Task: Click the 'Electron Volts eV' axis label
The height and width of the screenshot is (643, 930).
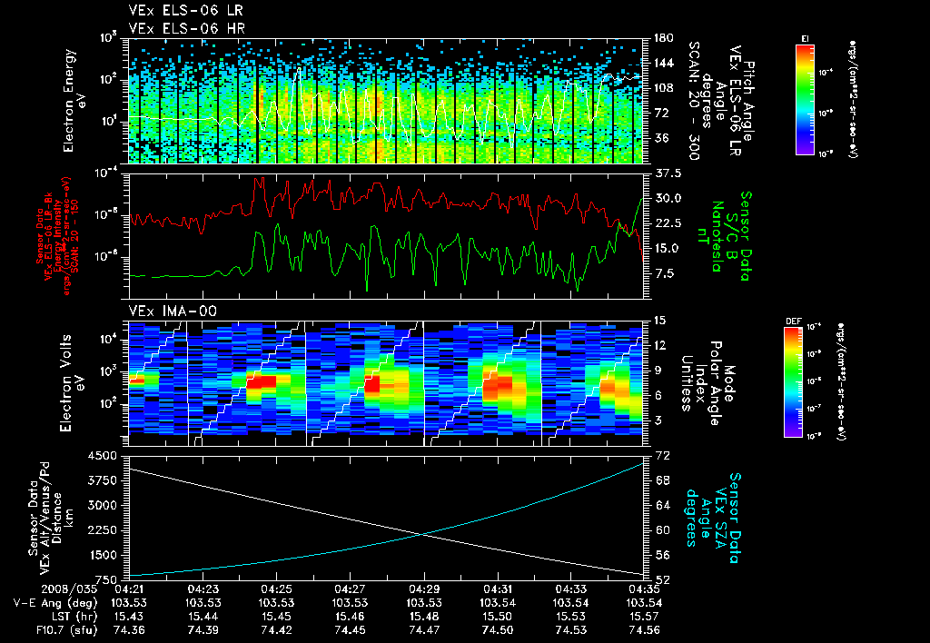Action: pyautogui.click(x=71, y=383)
